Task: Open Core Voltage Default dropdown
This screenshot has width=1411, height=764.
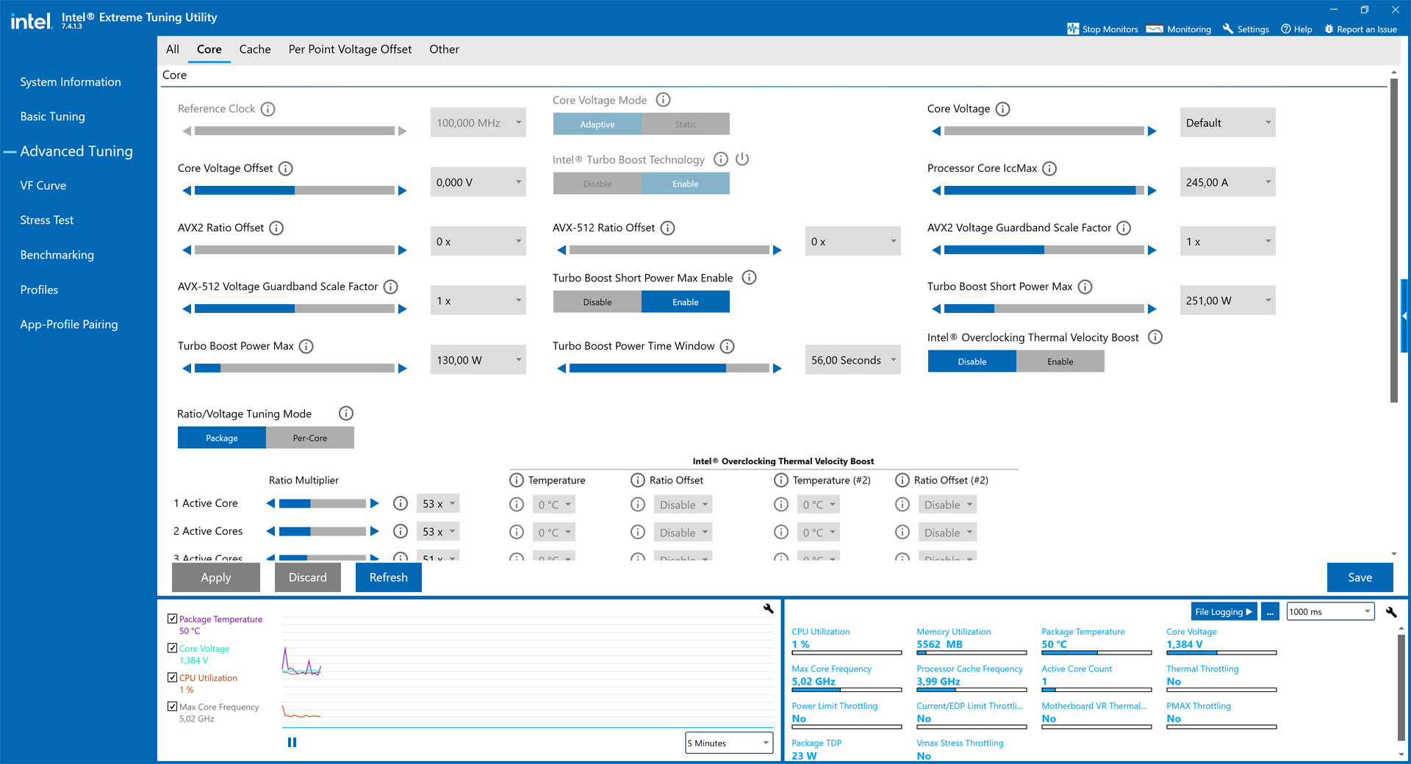Action: tap(1227, 123)
